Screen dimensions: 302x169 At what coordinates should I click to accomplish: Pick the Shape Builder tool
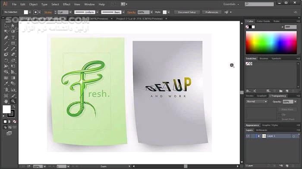(x=6, y=72)
